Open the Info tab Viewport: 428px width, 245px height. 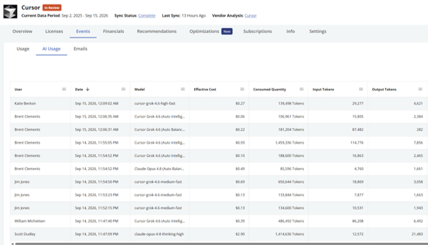coord(291,31)
